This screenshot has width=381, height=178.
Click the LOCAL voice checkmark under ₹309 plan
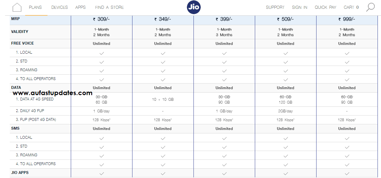pyautogui.click(x=102, y=53)
